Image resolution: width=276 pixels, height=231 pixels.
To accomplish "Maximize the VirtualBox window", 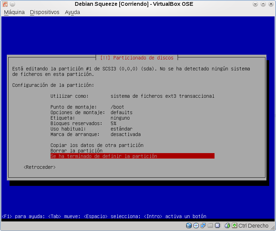I will point(263,4).
